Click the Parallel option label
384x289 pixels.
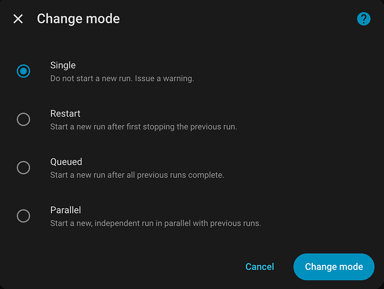(x=65, y=210)
